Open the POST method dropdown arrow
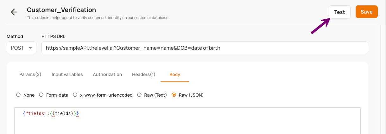The height and width of the screenshot is (134, 386). point(30,48)
